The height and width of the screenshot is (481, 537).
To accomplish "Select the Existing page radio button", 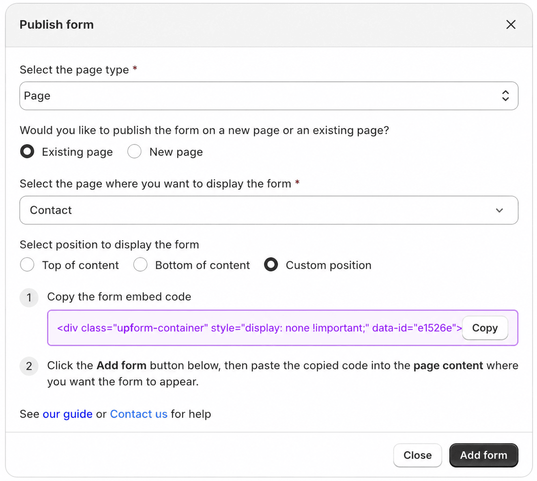I will click(27, 152).
